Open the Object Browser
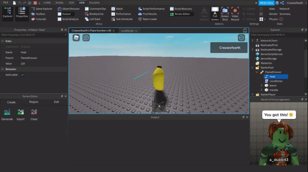Screen dimensions: 308x172 69,9
